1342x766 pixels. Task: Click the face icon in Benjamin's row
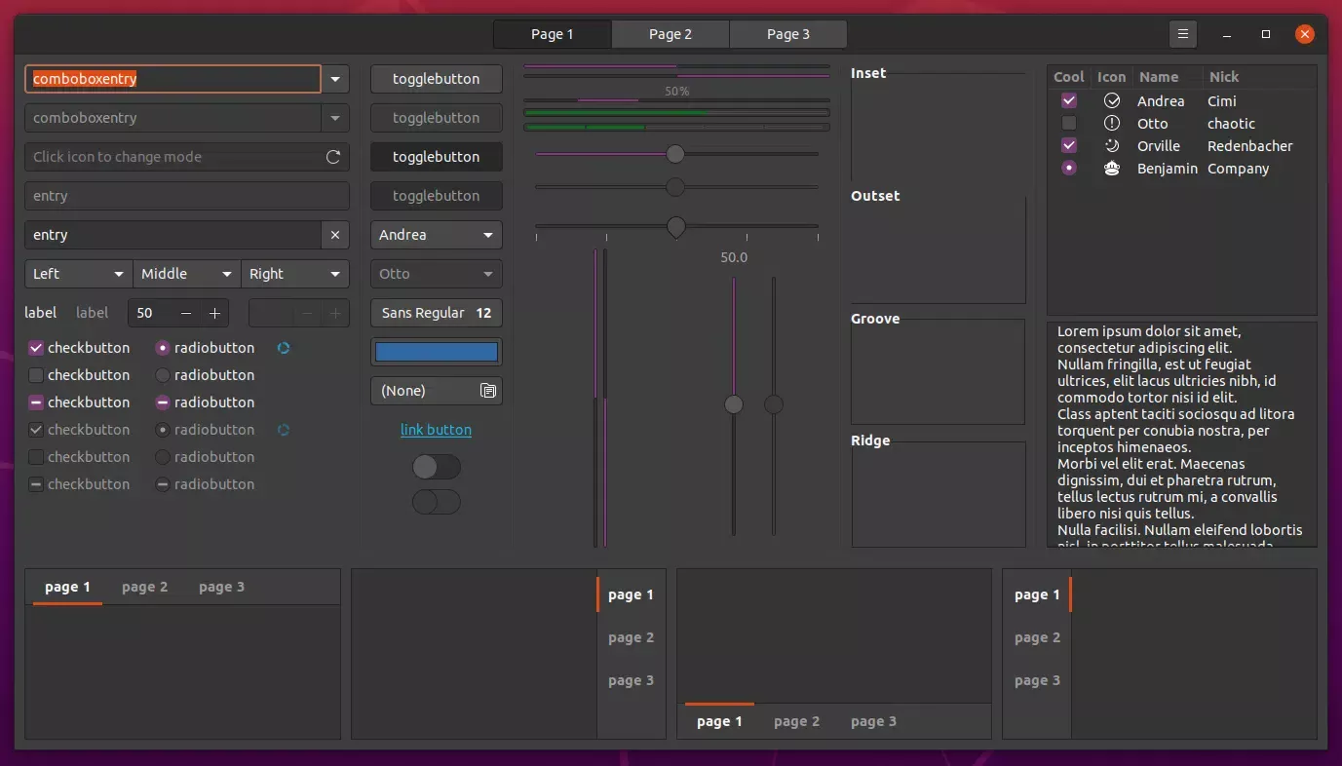pos(1112,169)
